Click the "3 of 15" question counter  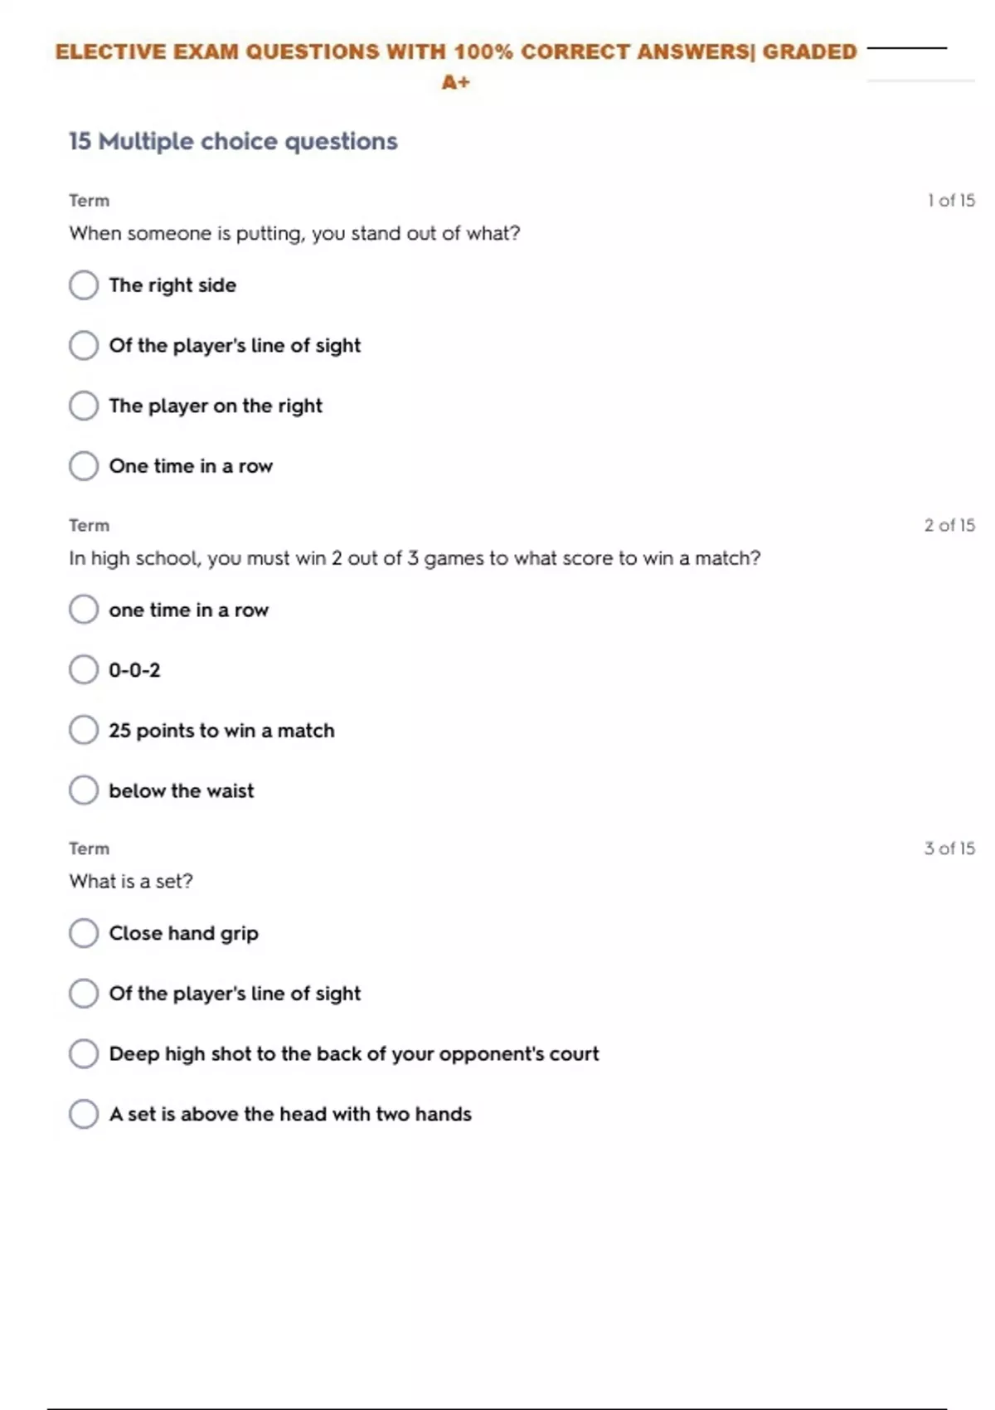point(949,848)
